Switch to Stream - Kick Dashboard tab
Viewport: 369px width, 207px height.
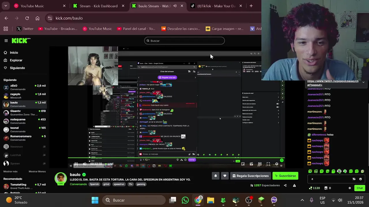click(x=98, y=6)
